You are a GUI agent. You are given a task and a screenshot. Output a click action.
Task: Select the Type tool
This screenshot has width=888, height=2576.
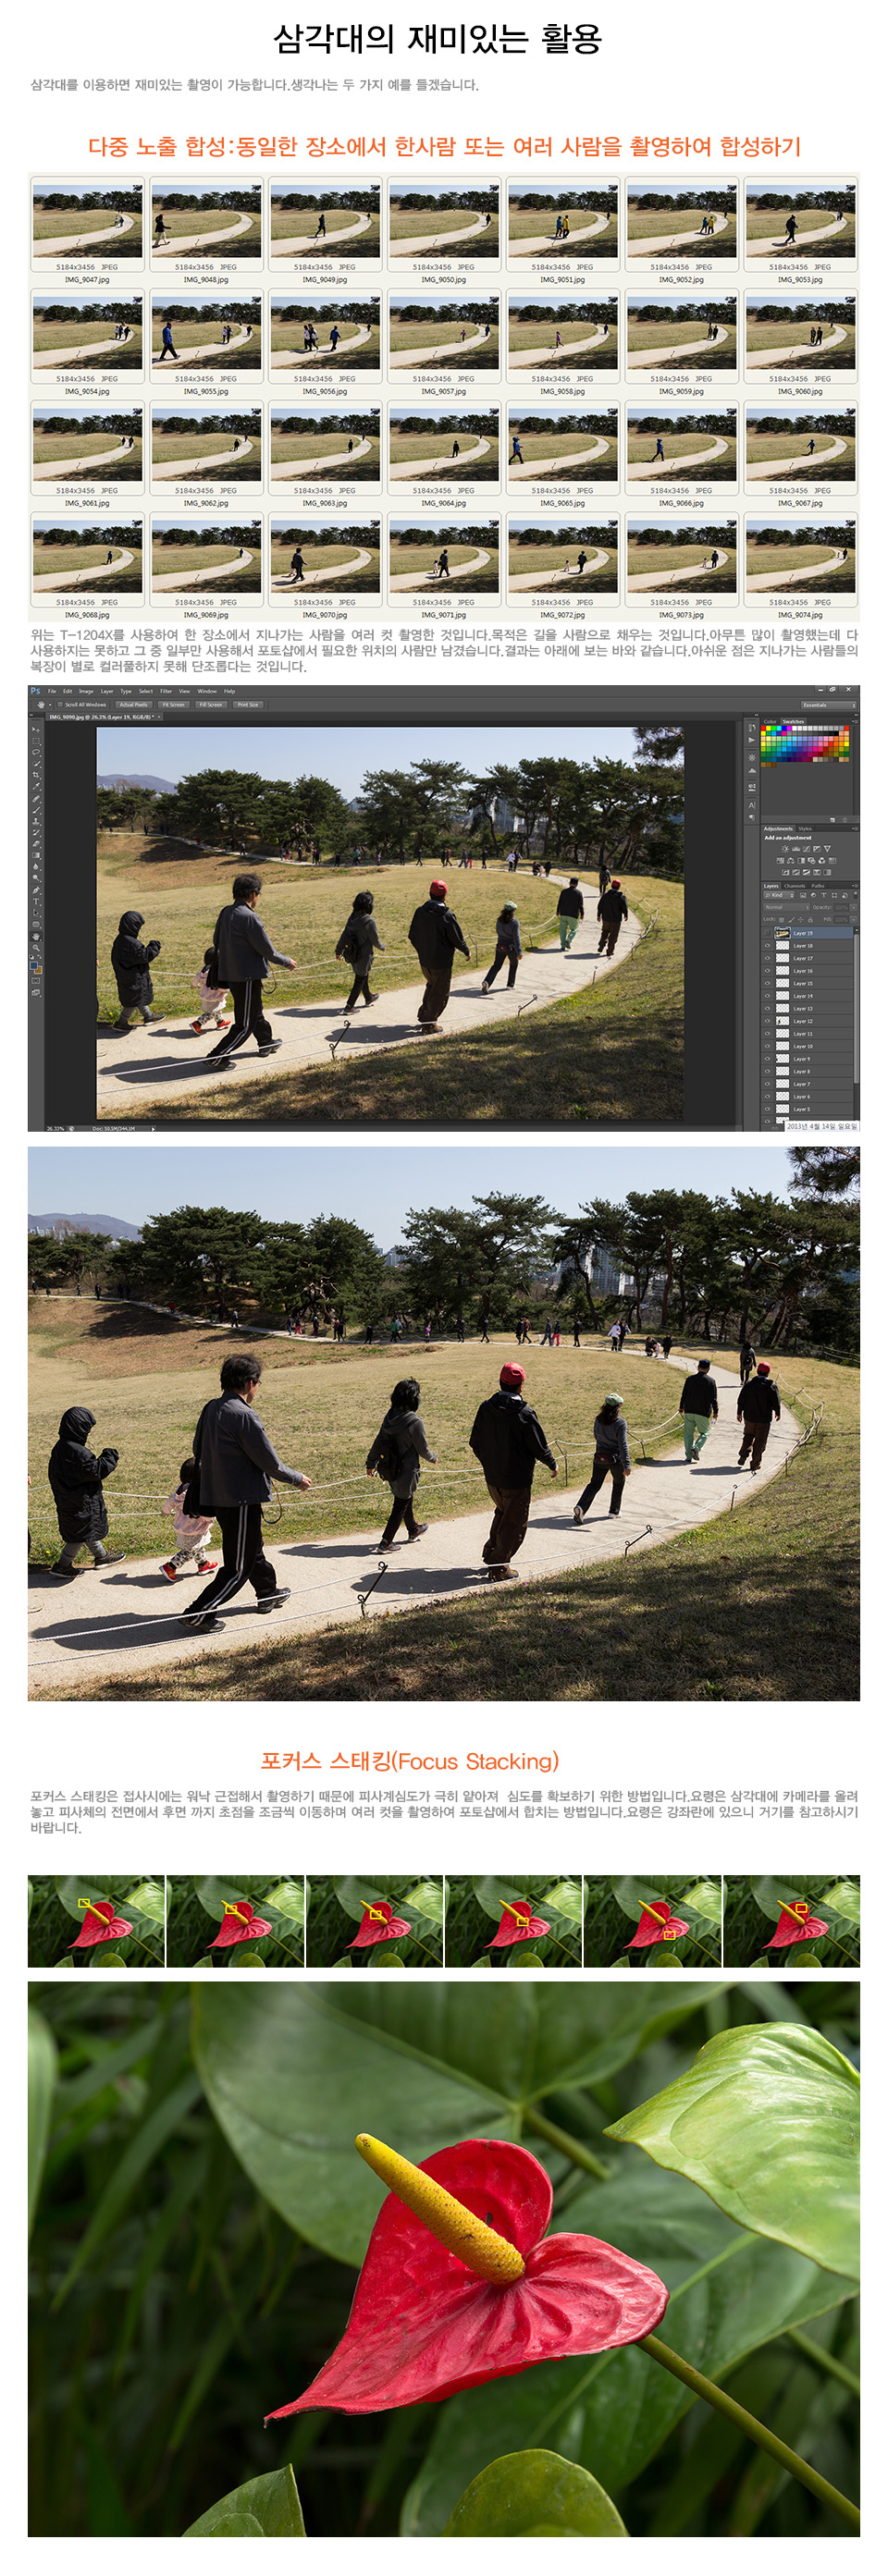(x=36, y=901)
